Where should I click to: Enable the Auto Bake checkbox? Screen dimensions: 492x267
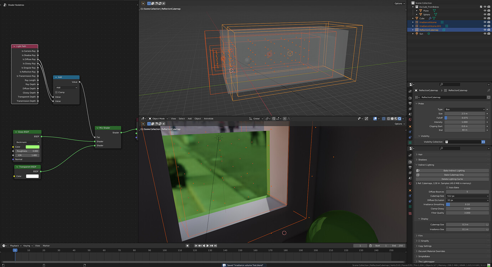pos(447,188)
